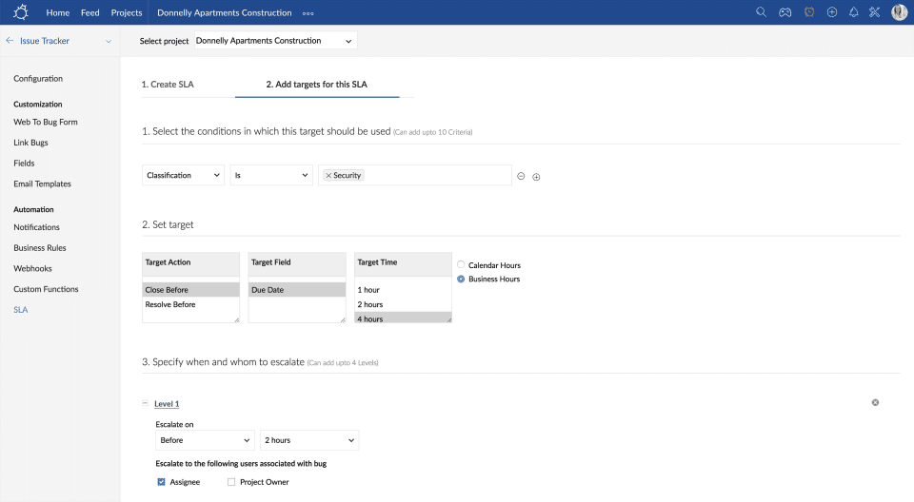
Task: Open the Classification criteria dropdown
Action: (183, 175)
